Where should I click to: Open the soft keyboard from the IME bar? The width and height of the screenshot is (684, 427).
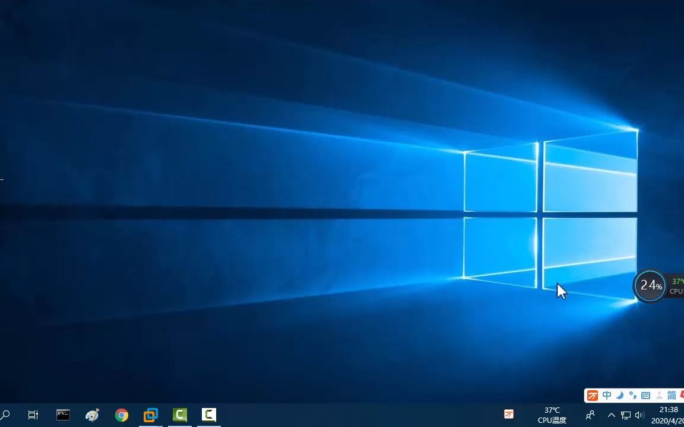coord(645,396)
